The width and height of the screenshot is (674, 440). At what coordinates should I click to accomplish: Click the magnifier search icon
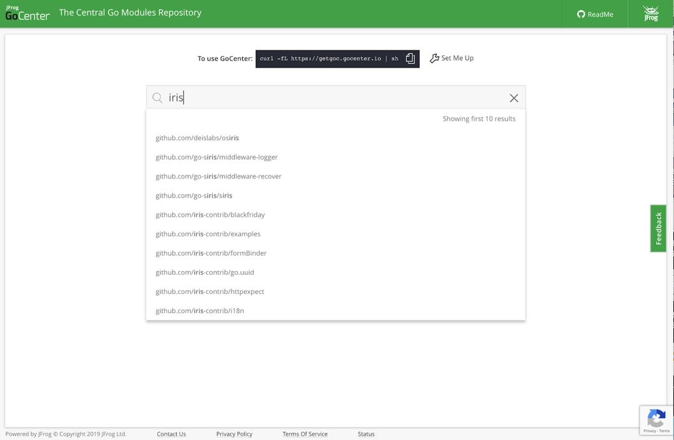click(x=158, y=98)
